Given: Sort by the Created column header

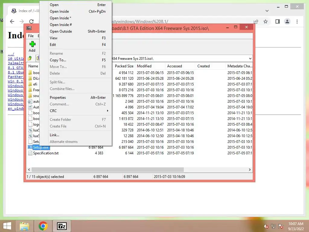Looking at the screenshot, I should [x=203, y=66].
